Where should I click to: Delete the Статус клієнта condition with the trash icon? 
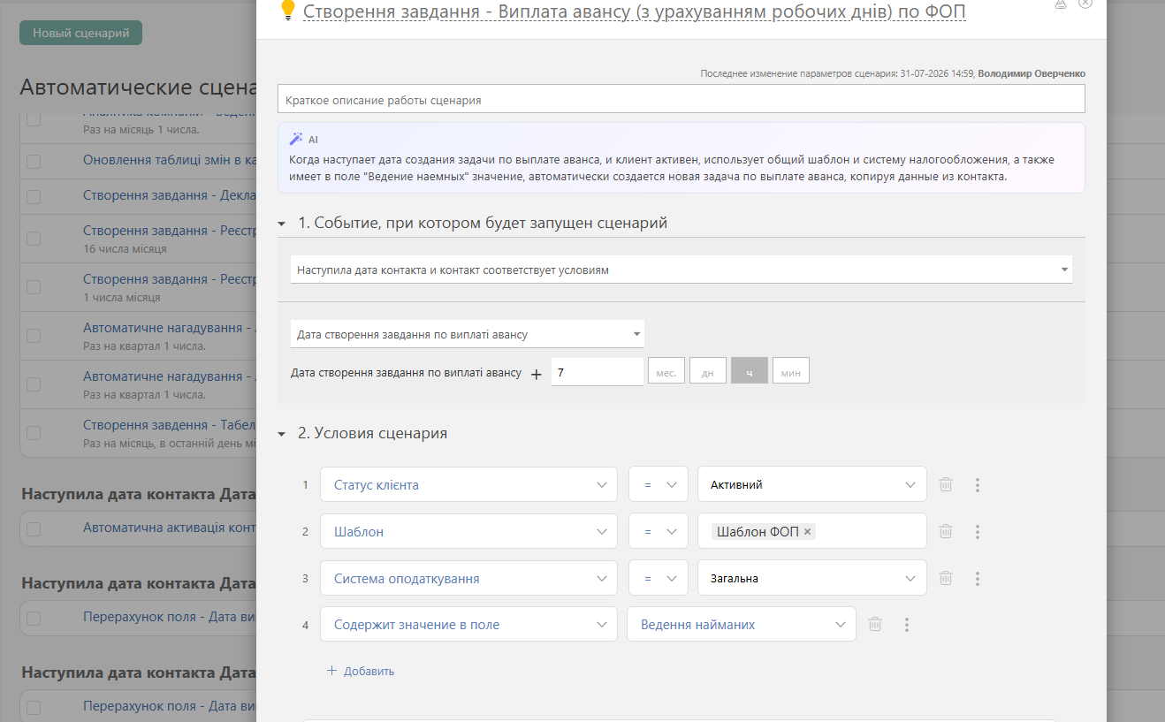[946, 484]
